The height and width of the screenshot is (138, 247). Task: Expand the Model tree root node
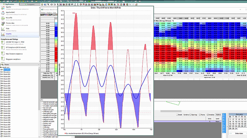(x=1, y=68)
